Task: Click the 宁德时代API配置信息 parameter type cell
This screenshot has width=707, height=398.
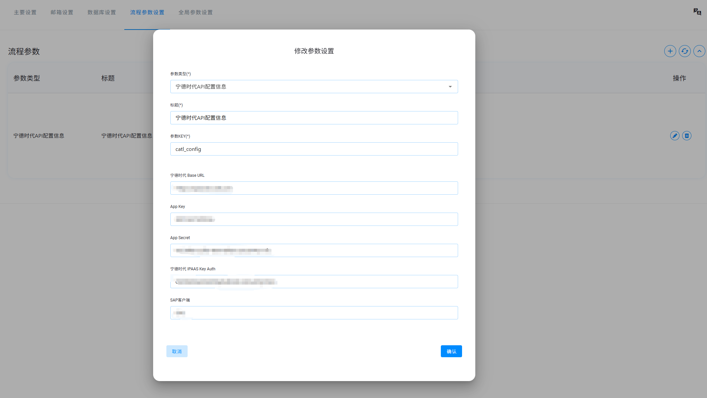Action: pyautogui.click(x=39, y=136)
